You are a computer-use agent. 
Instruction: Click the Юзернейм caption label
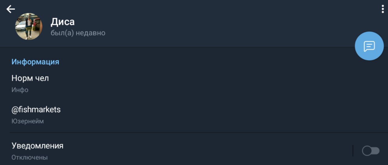click(28, 121)
